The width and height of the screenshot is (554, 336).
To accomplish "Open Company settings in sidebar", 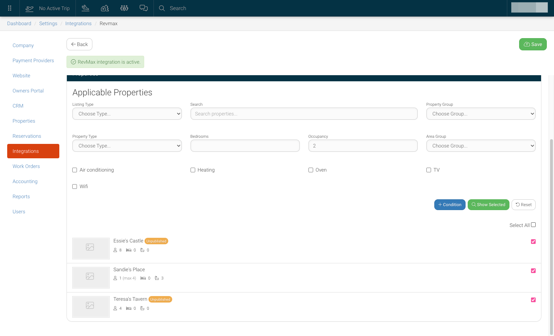I will (23, 45).
